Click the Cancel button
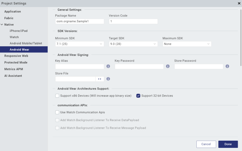 [206, 144]
